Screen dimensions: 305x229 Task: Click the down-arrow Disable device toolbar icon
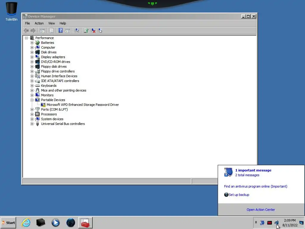(100, 31)
